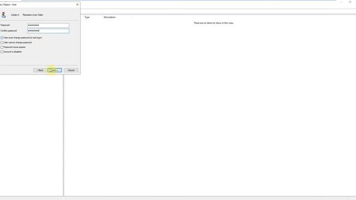
Task: Sort by the Type column header
Action: pyautogui.click(x=87, y=17)
